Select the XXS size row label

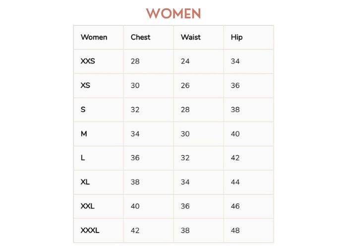coord(88,62)
